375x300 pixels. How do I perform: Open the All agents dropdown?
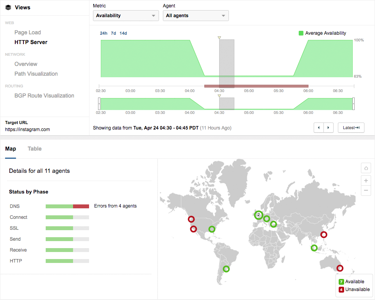pos(196,16)
